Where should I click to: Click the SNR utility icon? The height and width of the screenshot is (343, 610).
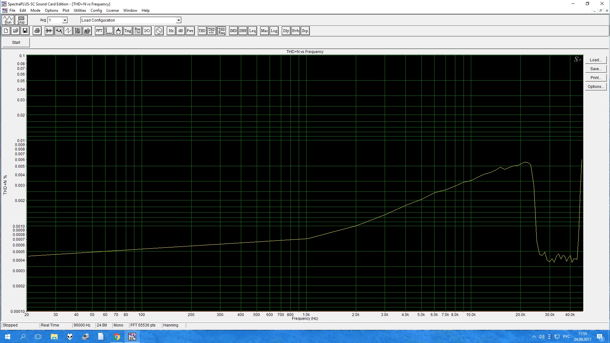coord(243,31)
